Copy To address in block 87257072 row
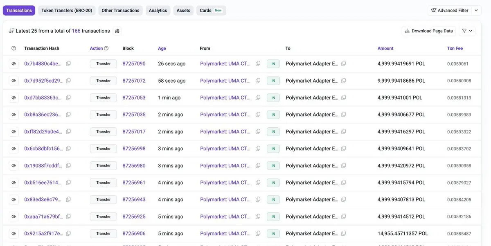Image resolution: width=491 pixels, height=246 pixels. pos(344,81)
